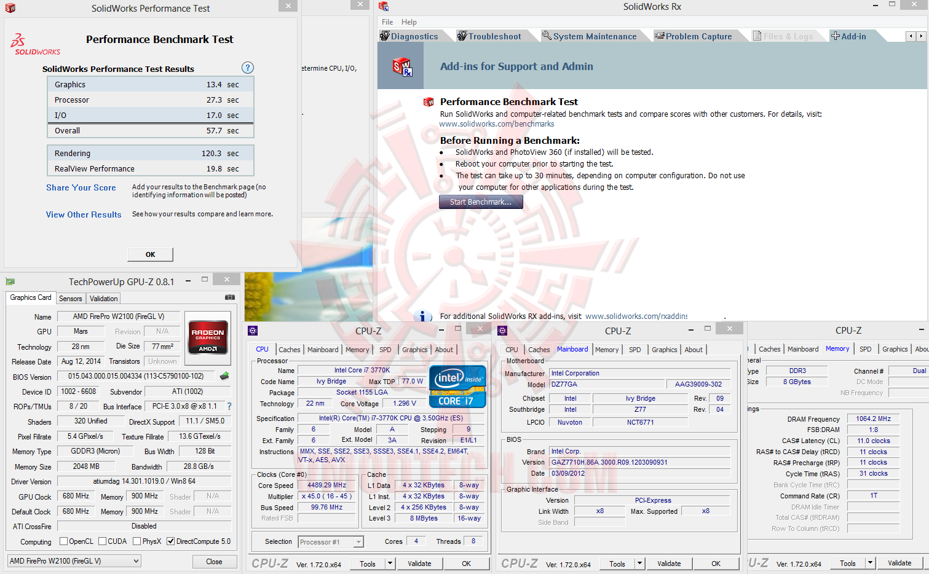Click the camera screenshot icon in GPU-Z
This screenshot has width=929, height=574.
230,297
